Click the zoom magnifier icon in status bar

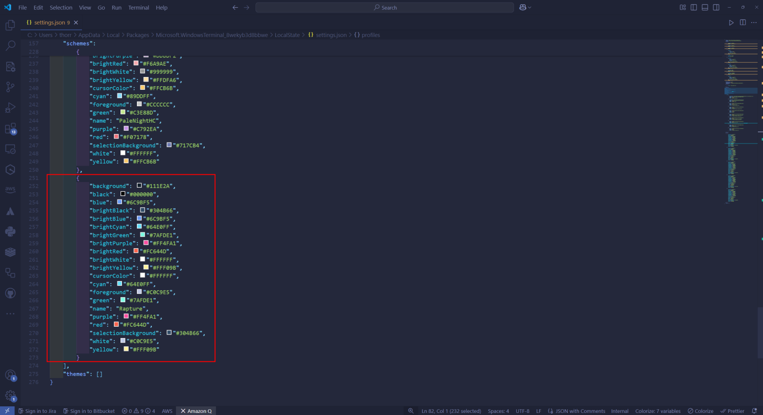coord(411,411)
